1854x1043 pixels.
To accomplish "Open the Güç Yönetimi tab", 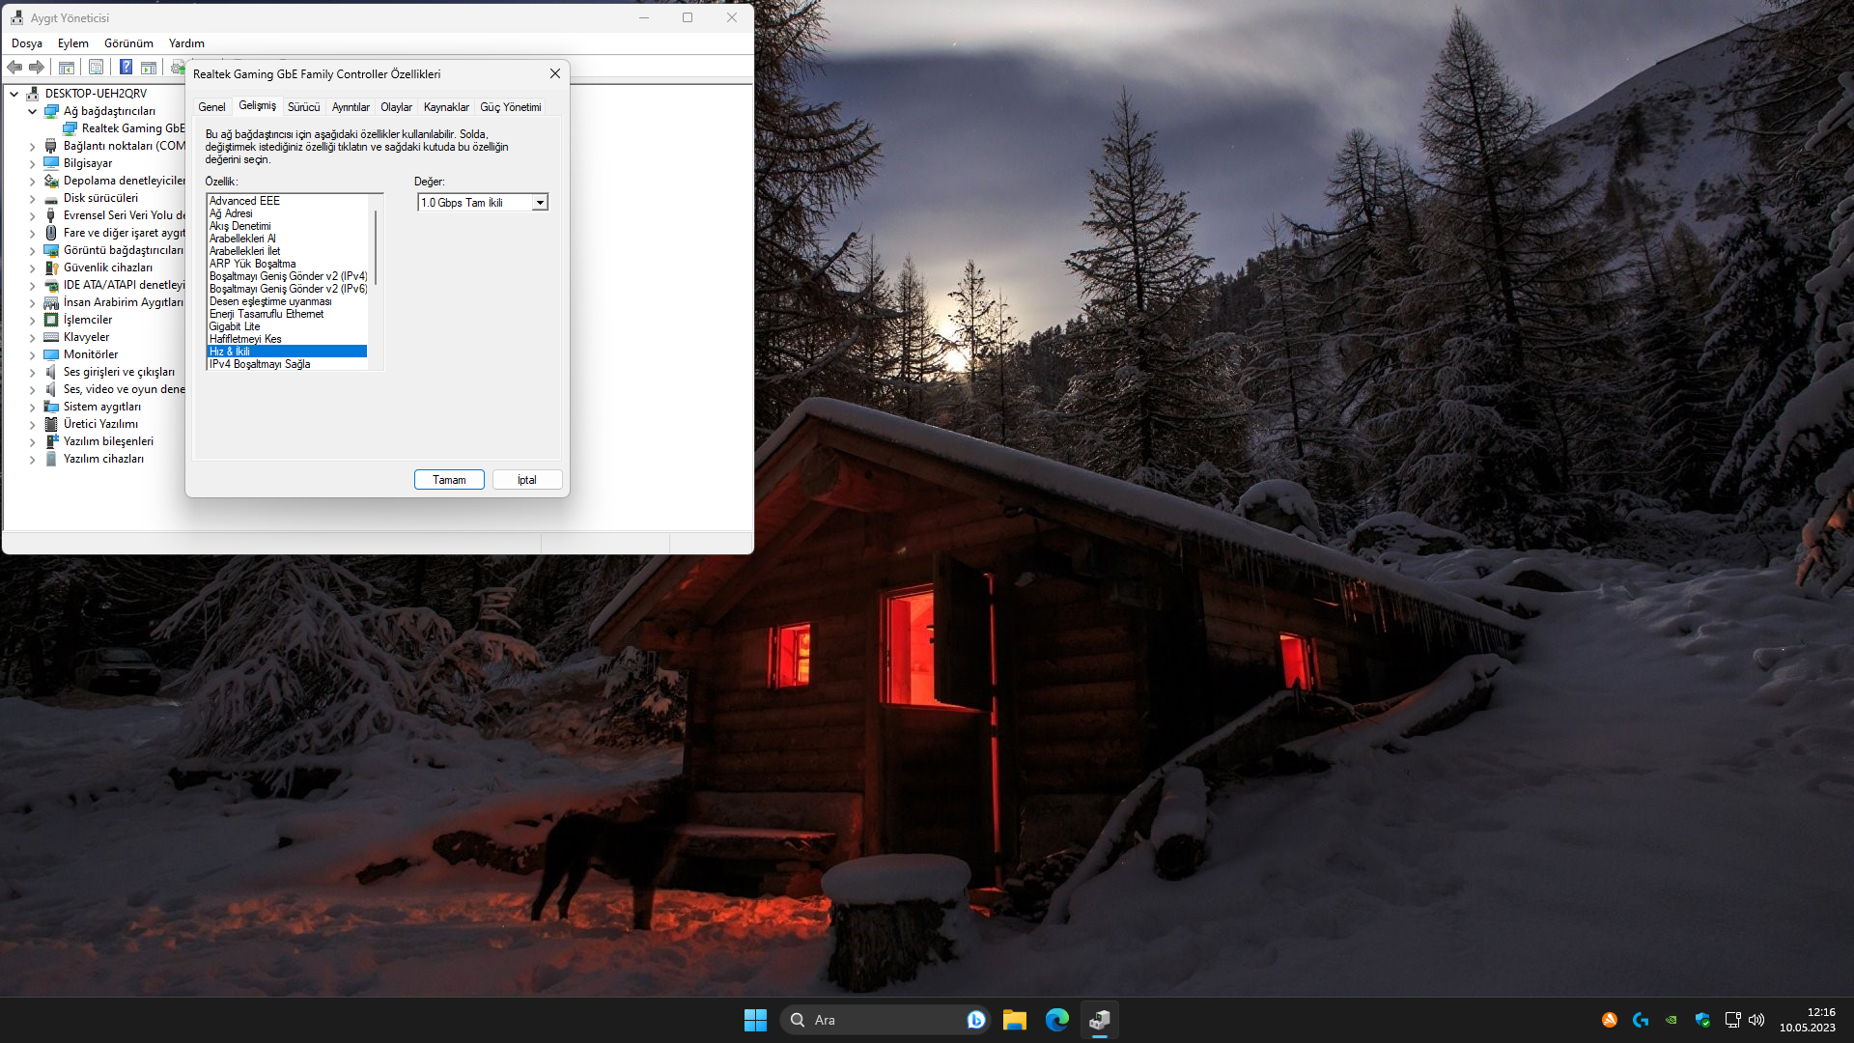I will (510, 107).
